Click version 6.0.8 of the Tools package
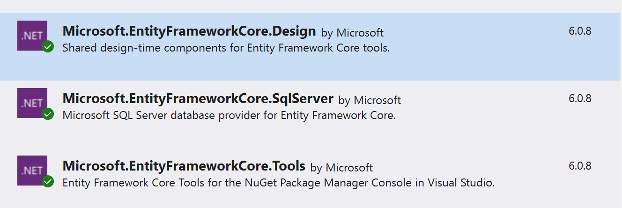The width and height of the screenshot is (622, 208). [580, 166]
